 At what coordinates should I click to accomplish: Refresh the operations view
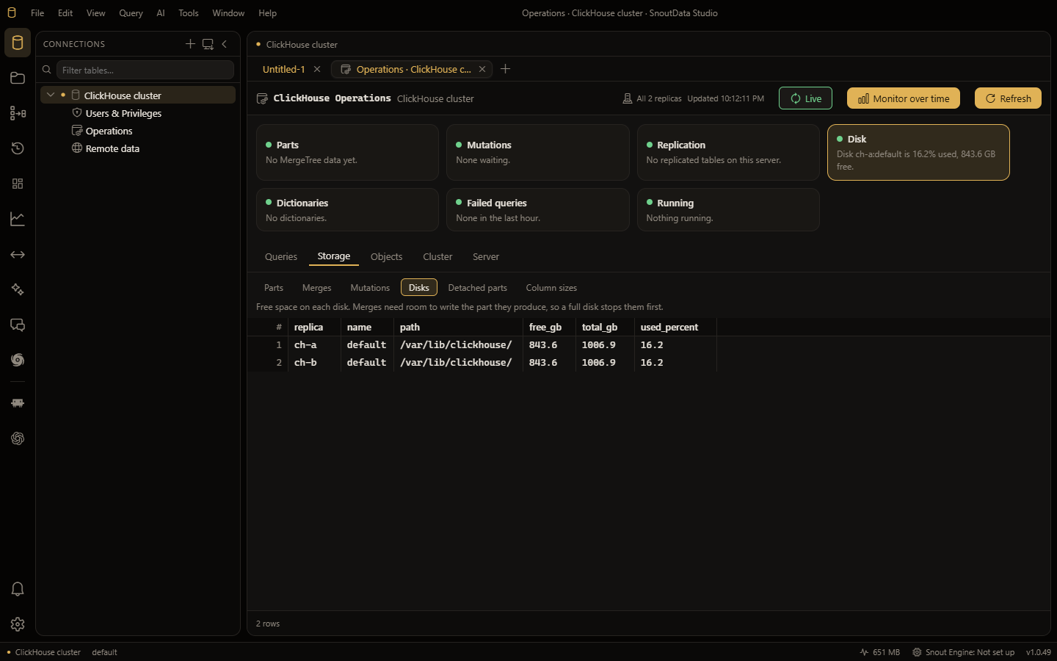tap(1008, 98)
